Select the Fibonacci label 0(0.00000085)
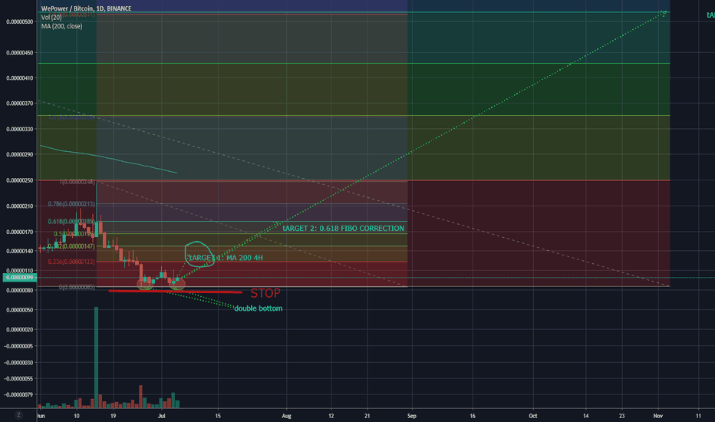The image size is (715, 422). (77, 287)
